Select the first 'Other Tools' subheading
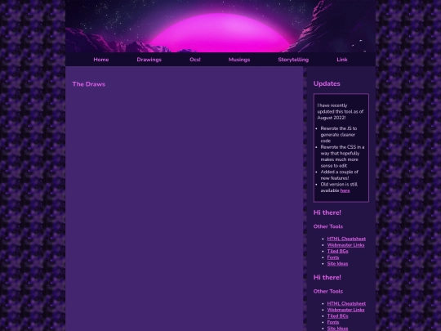Screen dimensions: 441x331 click(x=328, y=226)
